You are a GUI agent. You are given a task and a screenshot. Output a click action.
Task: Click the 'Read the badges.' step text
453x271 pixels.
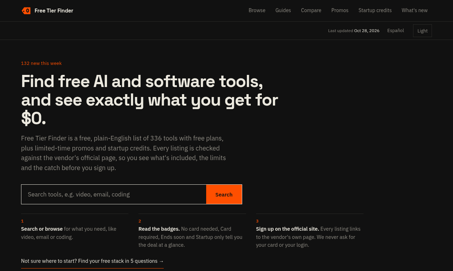click(x=159, y=229)
